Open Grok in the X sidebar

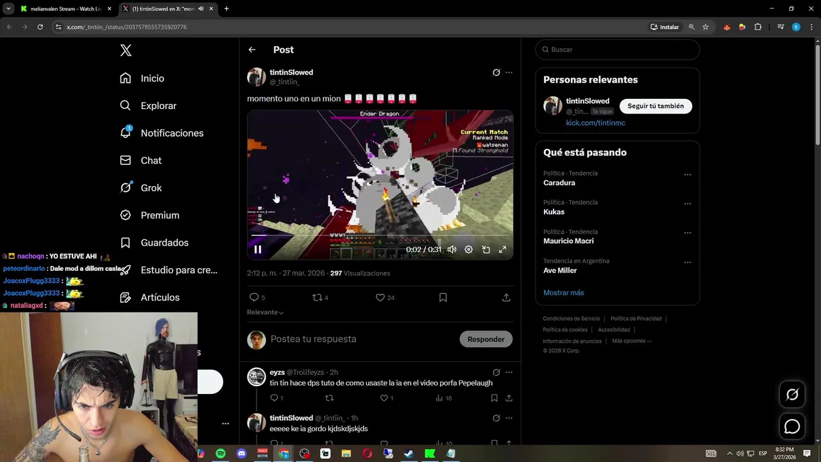[140, 188]
